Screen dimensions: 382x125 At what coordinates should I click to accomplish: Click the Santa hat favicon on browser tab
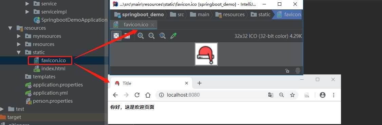click(x=117, y=83)
